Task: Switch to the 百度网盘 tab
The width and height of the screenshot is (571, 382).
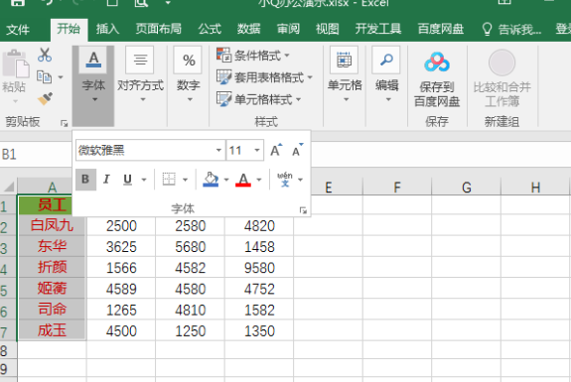Action: tap(441, 29)
